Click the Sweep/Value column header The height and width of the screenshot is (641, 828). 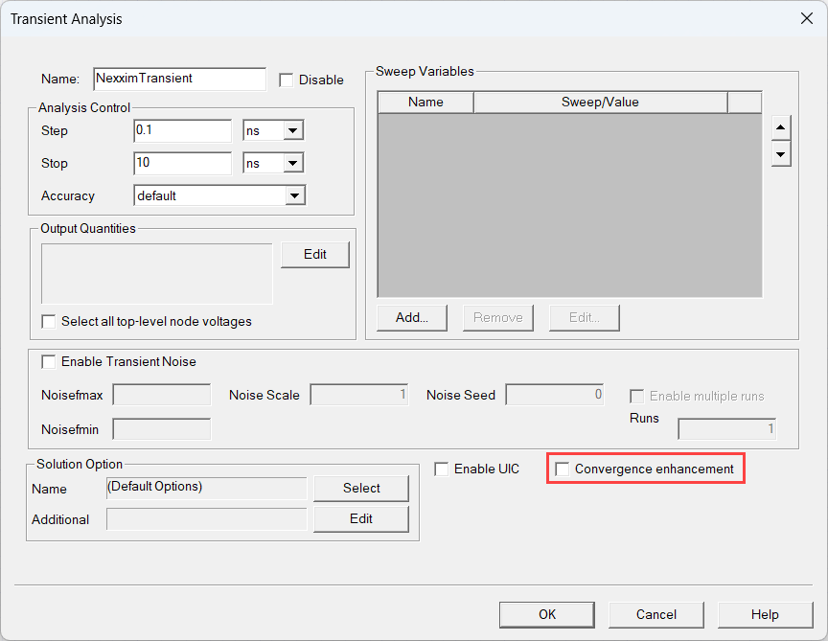[601, 103]
